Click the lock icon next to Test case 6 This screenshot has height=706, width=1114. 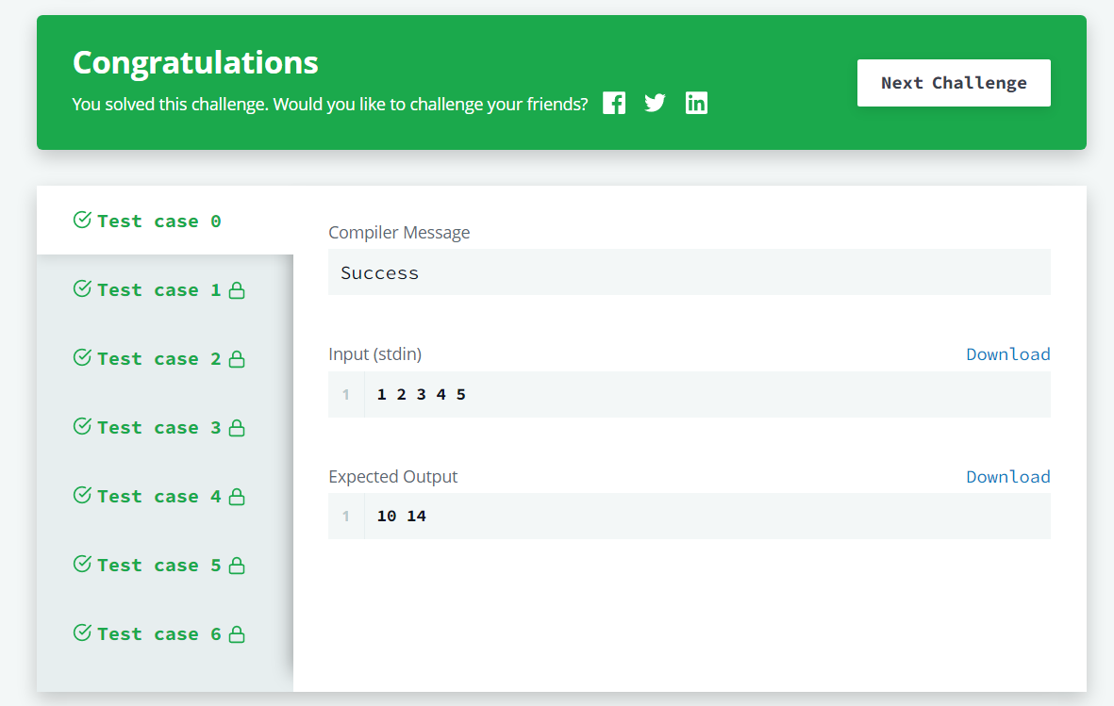pos(237,633)
